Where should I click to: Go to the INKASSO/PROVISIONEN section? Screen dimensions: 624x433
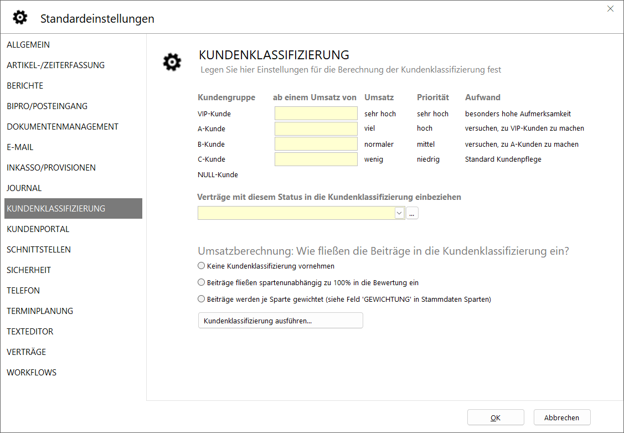point(51,168)
